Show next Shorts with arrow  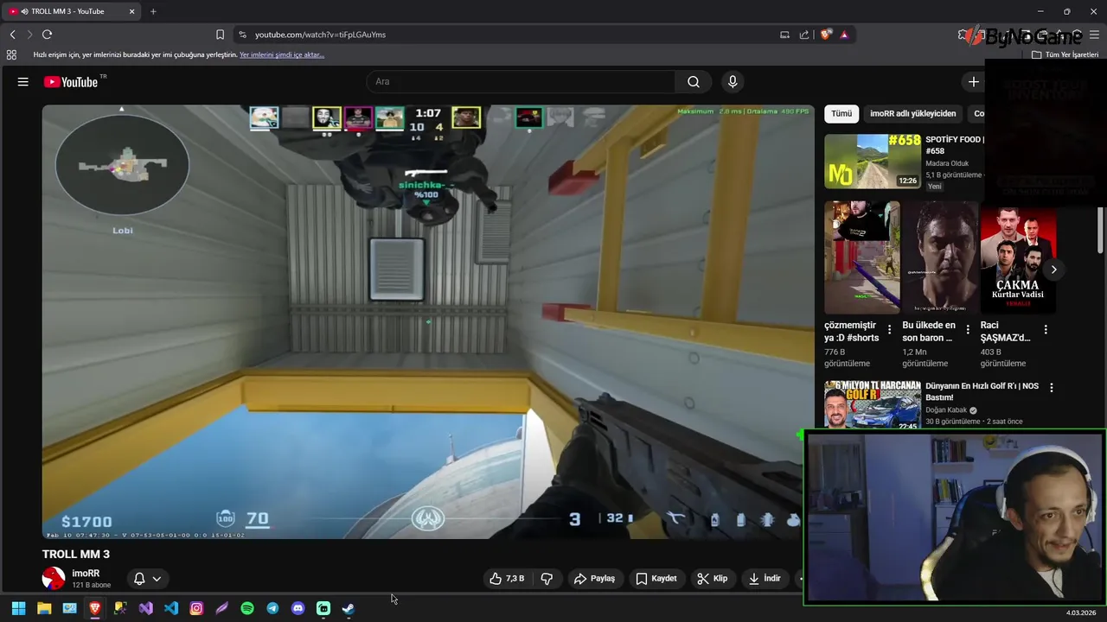tap(1053, 270)
